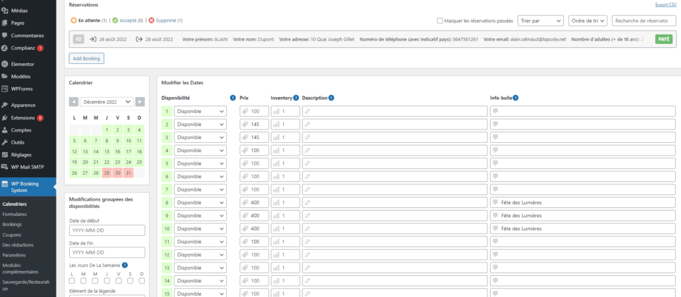
Task: Check the second M weekday checkbox
Action: tap(95, 280)
